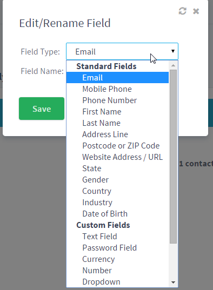Choose Mobile Phone field type
Viewport: 213px width, 290px height.
pos(117,89)
